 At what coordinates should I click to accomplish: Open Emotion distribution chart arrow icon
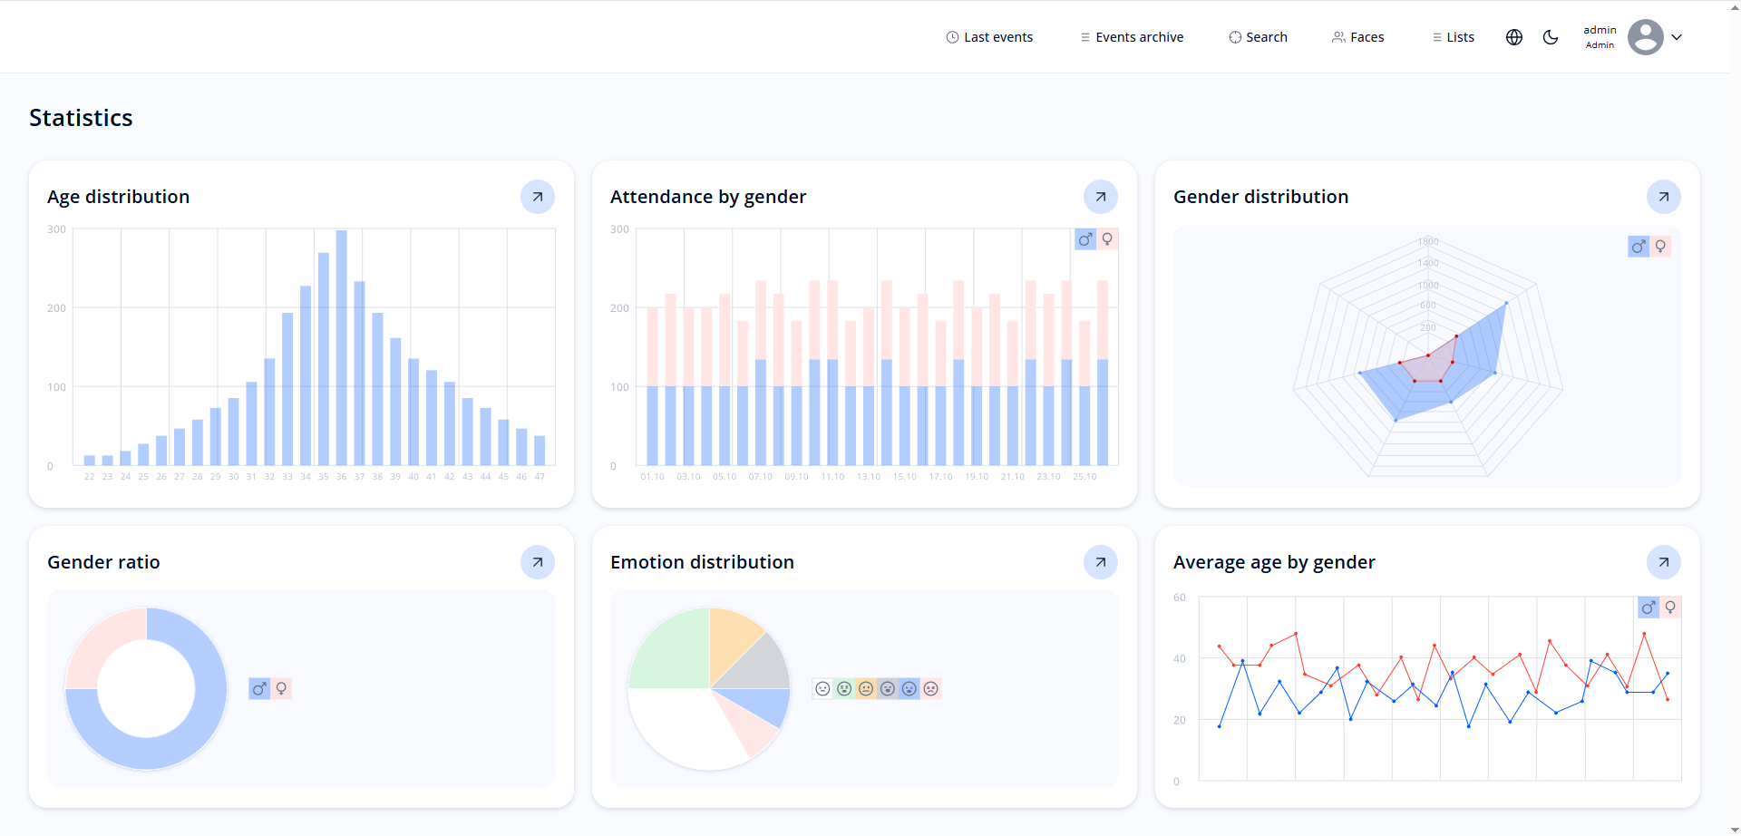(1100, 562)
